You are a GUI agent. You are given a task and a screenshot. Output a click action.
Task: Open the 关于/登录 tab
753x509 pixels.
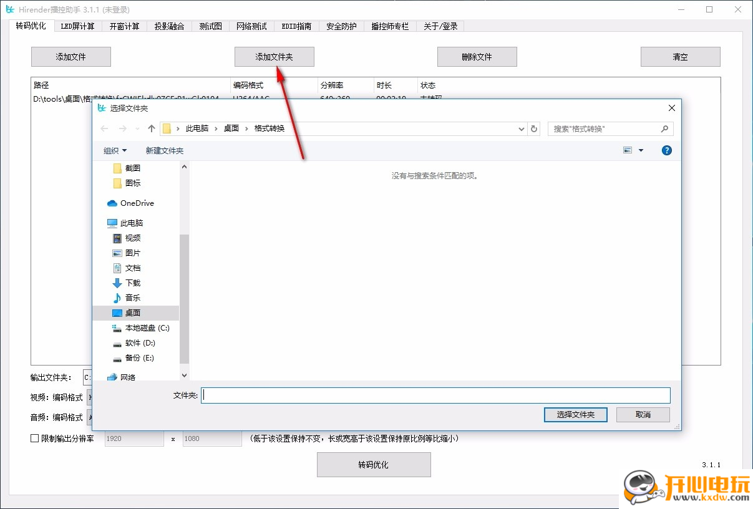tap(440, 26)
